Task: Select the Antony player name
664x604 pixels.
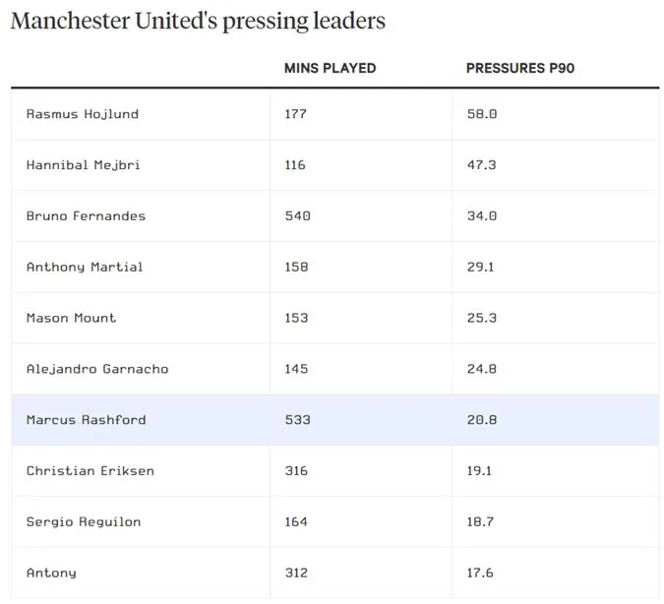Action: point(51,574)
